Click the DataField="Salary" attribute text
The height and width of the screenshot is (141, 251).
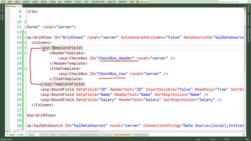point(96,100)
